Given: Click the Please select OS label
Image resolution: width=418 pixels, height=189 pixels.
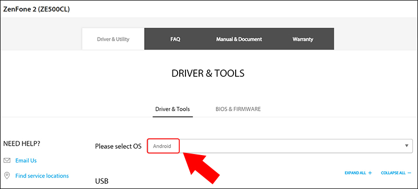Looking at the screenshot, I should (x=119, y=146).
